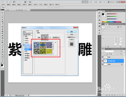Enable the 内阴影 (Inner Shadow) checkbox
This screenshot has height=97, width=126.
[x=24, y=38]
